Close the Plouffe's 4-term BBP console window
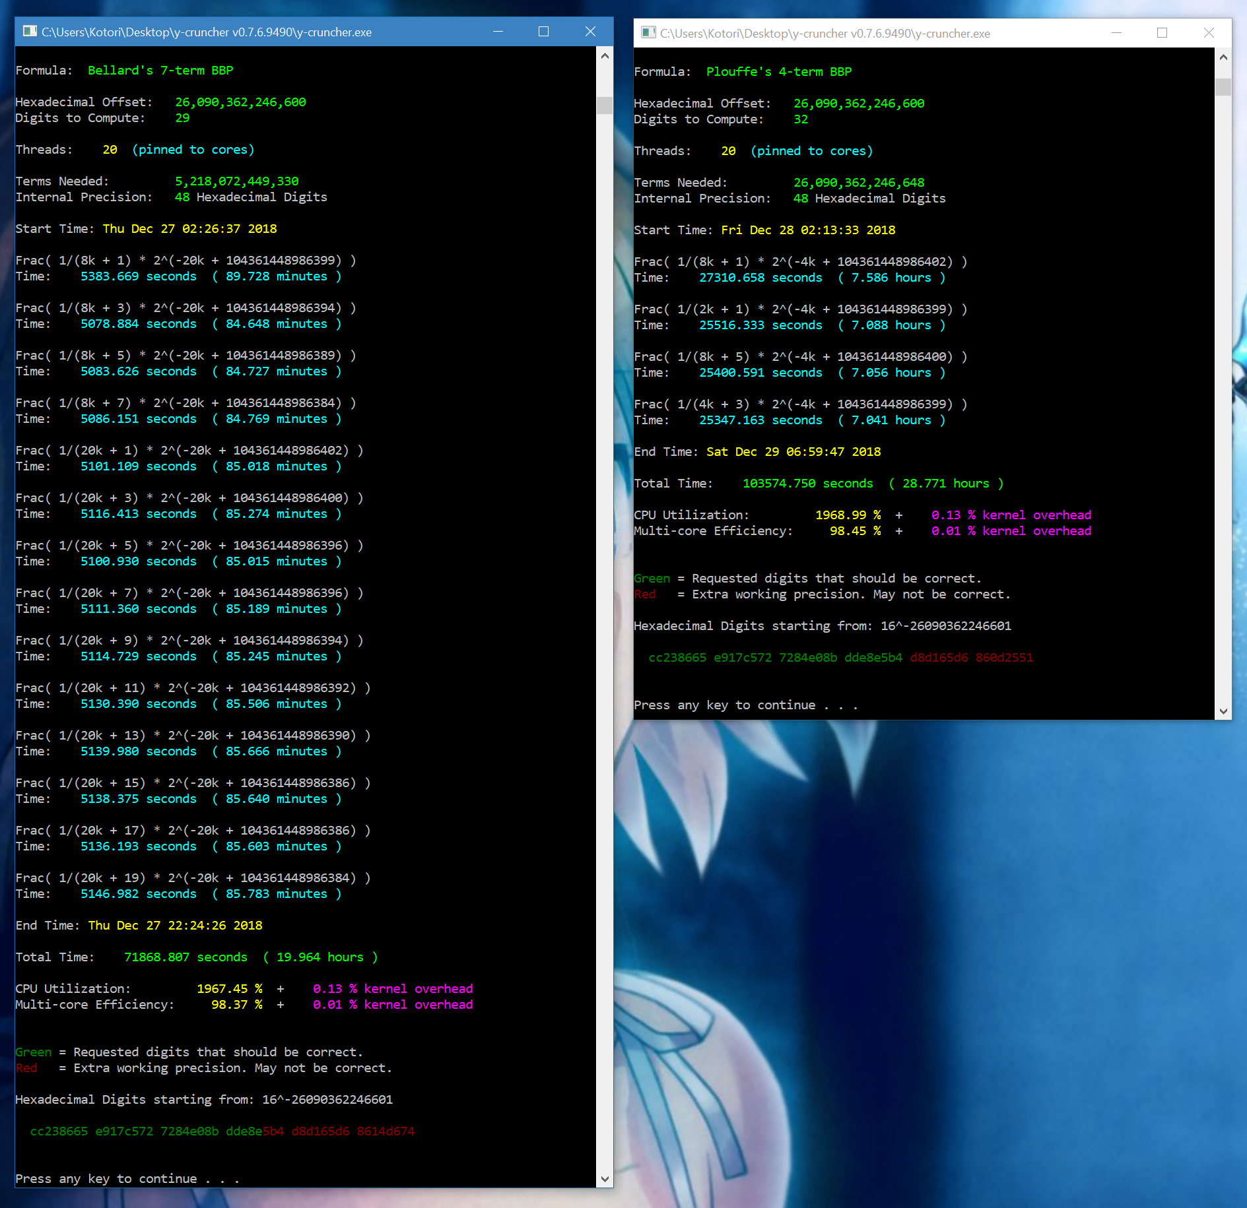The height and width of the screenshot is (1208, 1247). click(x=1209, y=33)
